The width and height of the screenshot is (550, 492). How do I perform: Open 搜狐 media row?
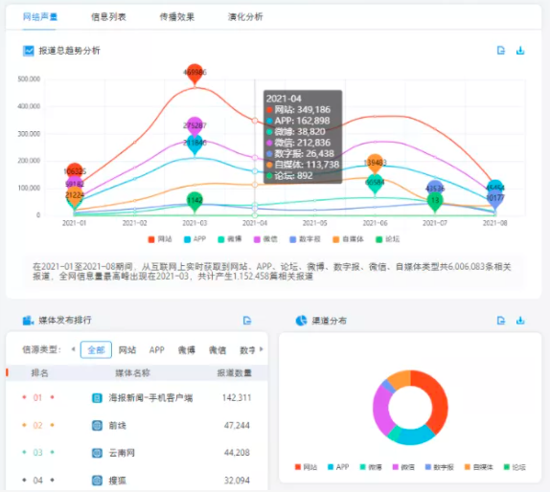pos(137,481)
